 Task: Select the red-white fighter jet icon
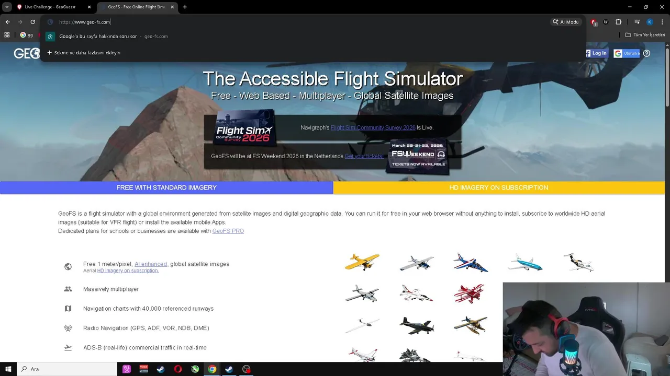tap(416, 293)
